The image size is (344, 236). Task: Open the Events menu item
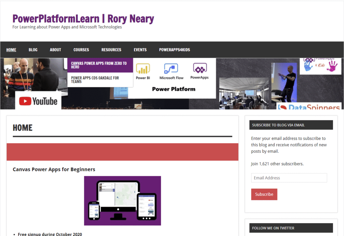tap(140, 50)
